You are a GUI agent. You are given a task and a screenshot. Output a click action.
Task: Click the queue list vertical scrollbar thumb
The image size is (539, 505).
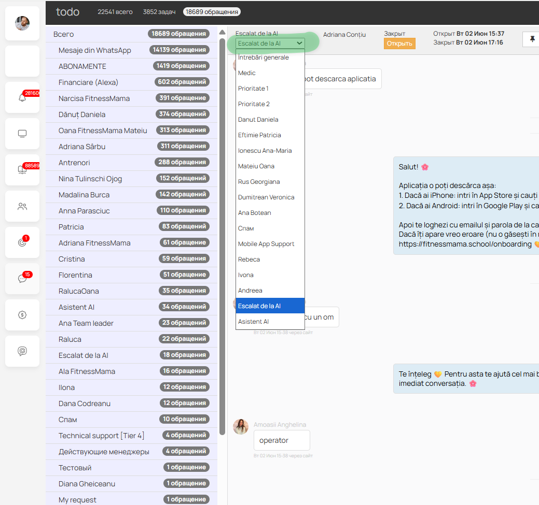click(223, 236)
